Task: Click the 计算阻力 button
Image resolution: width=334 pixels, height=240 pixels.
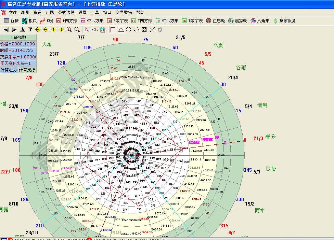Action: click(9, 70)
